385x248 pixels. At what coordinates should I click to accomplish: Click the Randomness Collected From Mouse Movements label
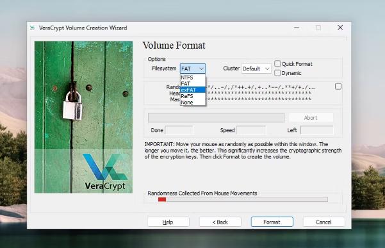click(202, 194)
